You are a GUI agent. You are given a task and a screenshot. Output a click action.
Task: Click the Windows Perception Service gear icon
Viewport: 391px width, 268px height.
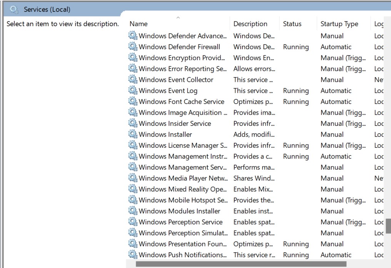pyautogui.click(x=133, y=222)
